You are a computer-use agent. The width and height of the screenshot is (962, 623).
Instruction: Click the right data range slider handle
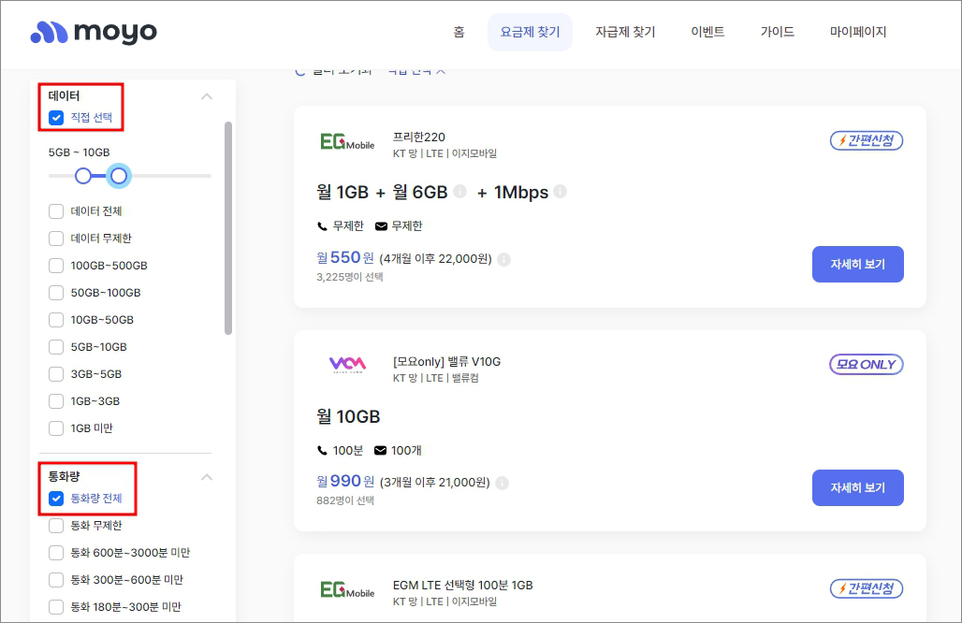point(119,176)
